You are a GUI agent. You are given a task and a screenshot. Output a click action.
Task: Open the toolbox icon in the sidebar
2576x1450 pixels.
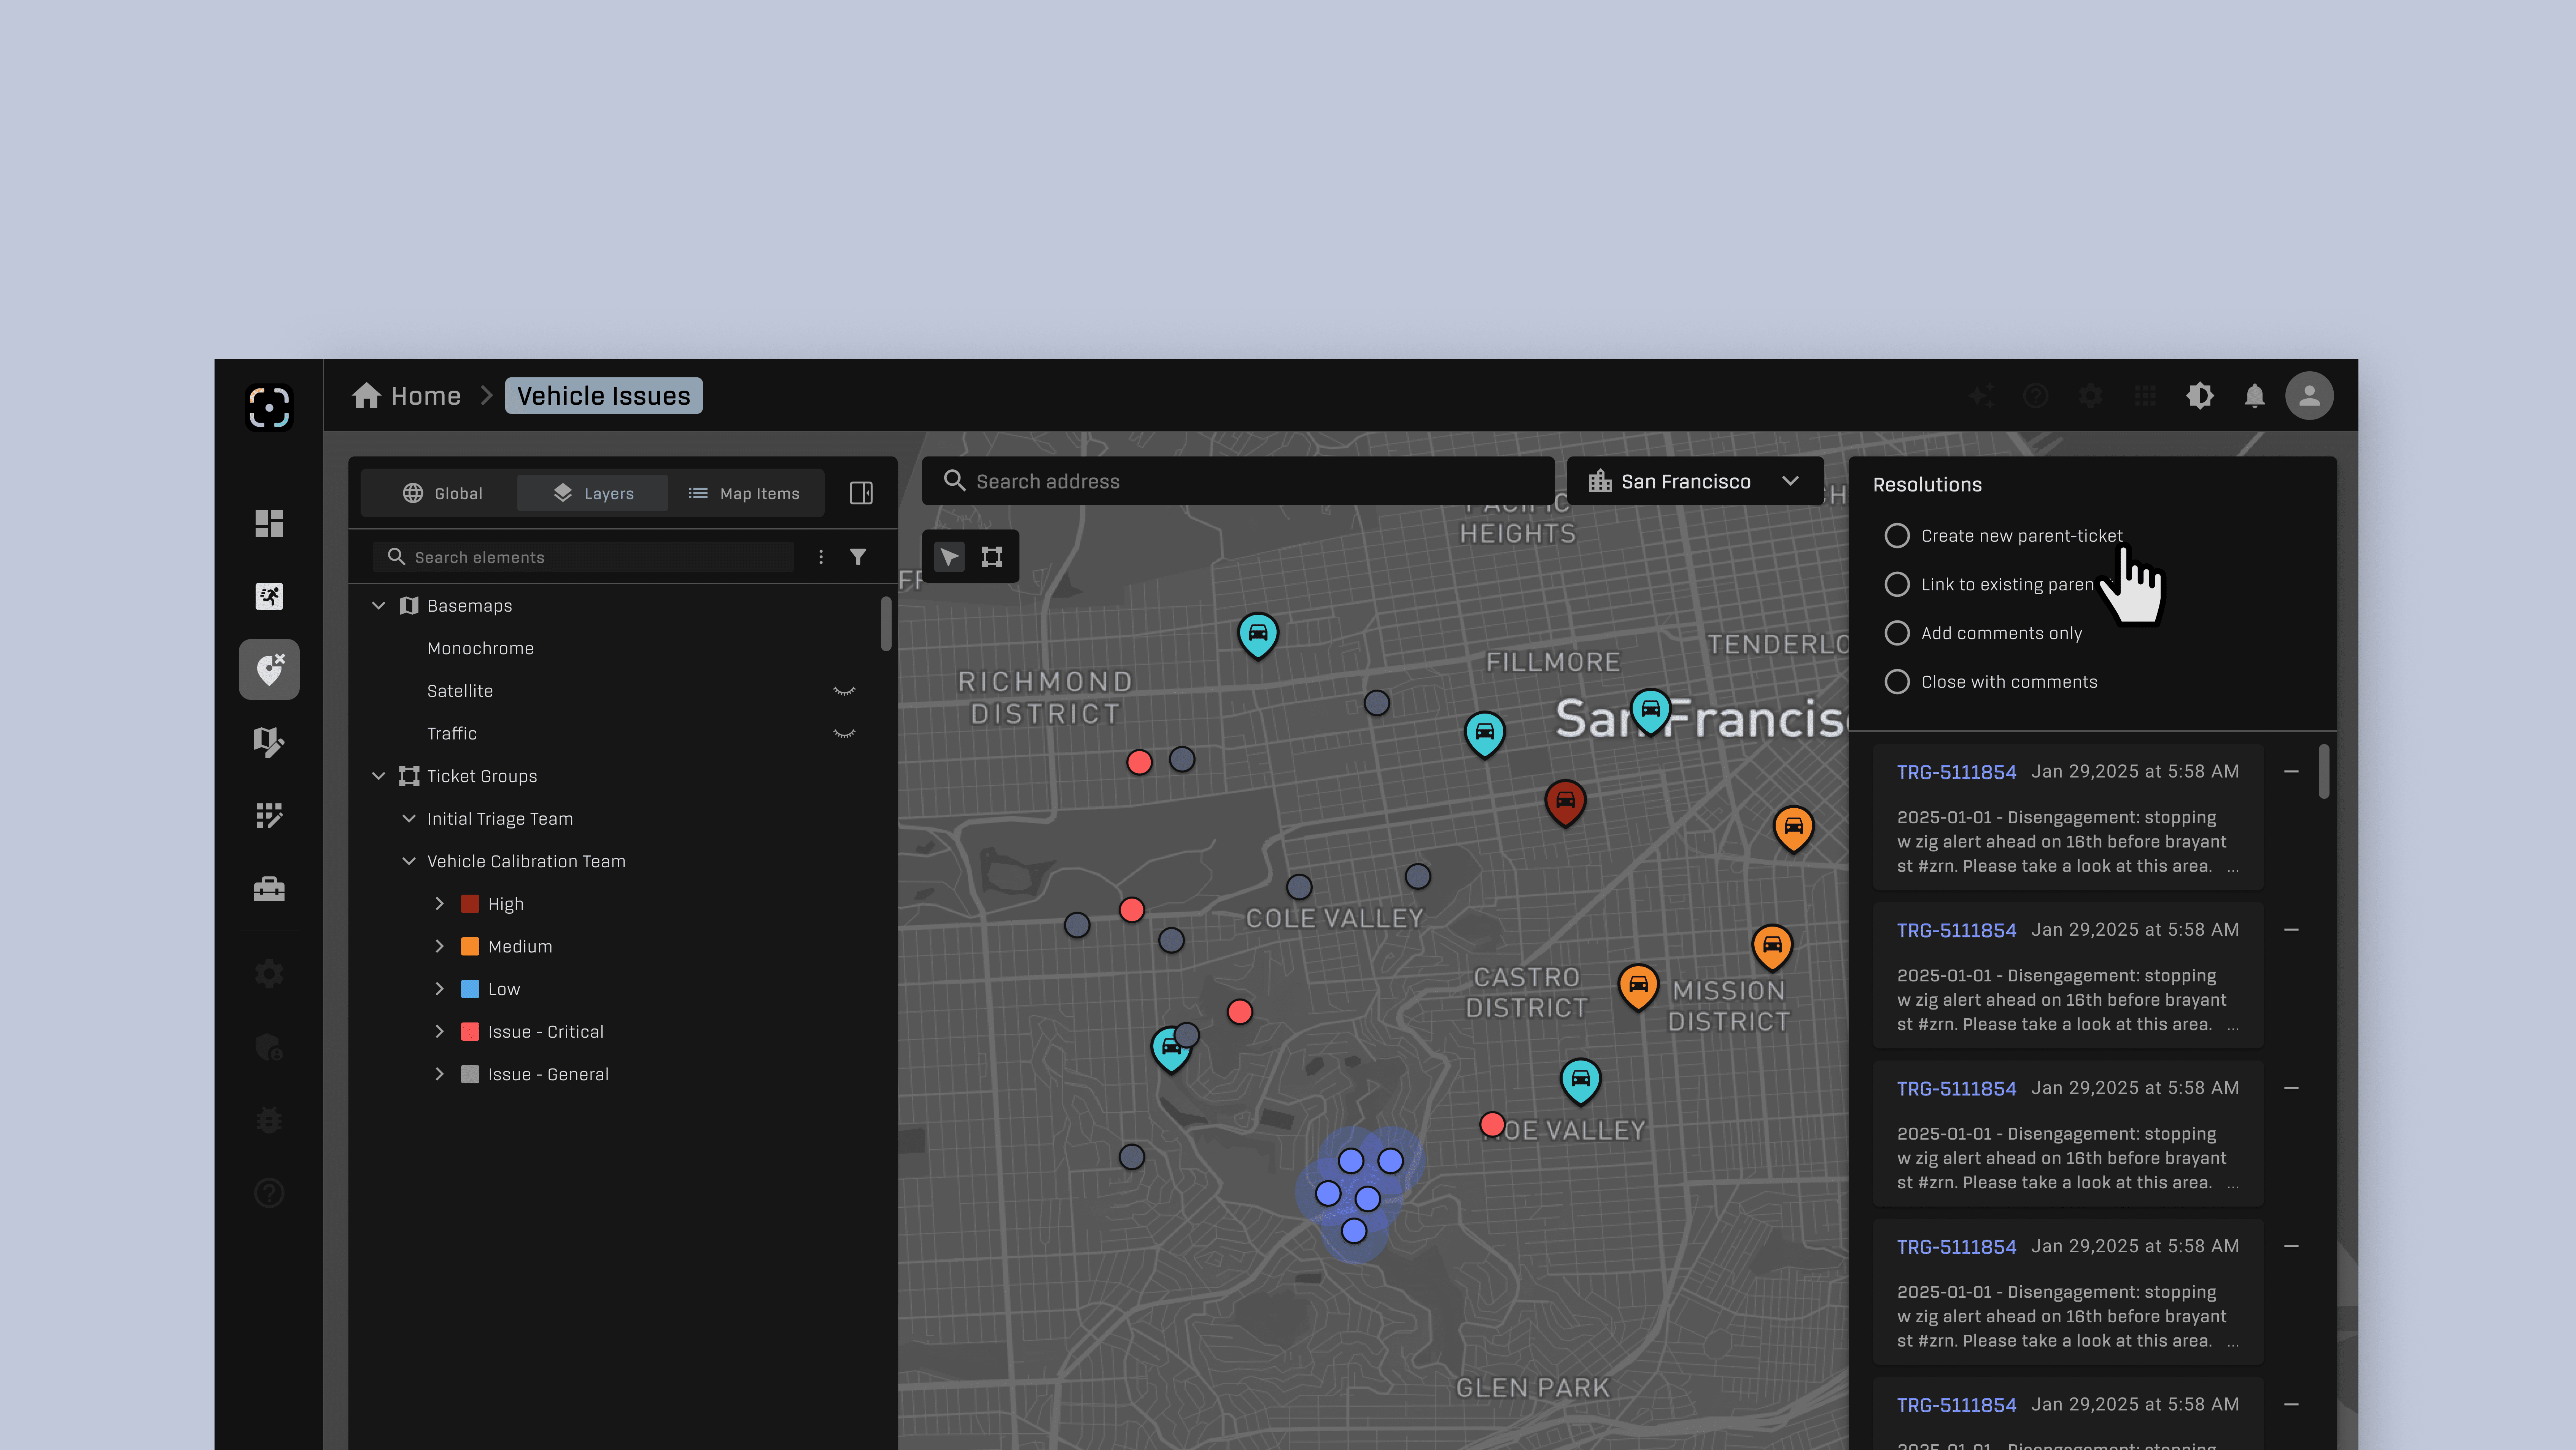point(269,889)
